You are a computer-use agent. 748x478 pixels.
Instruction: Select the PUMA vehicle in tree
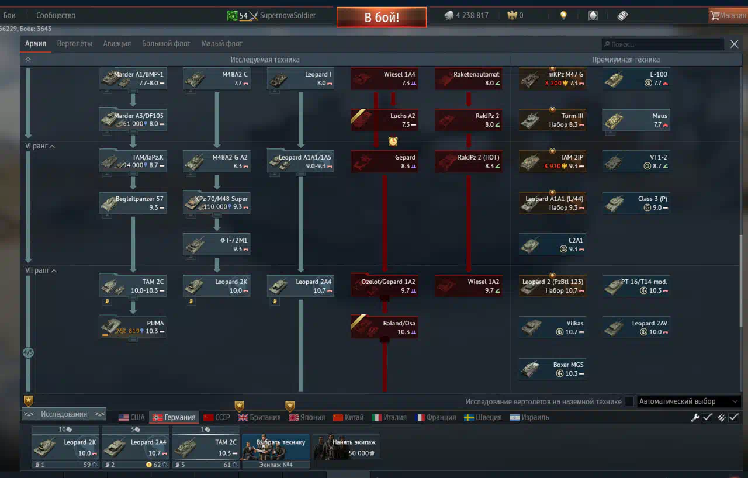click(133, 327)
